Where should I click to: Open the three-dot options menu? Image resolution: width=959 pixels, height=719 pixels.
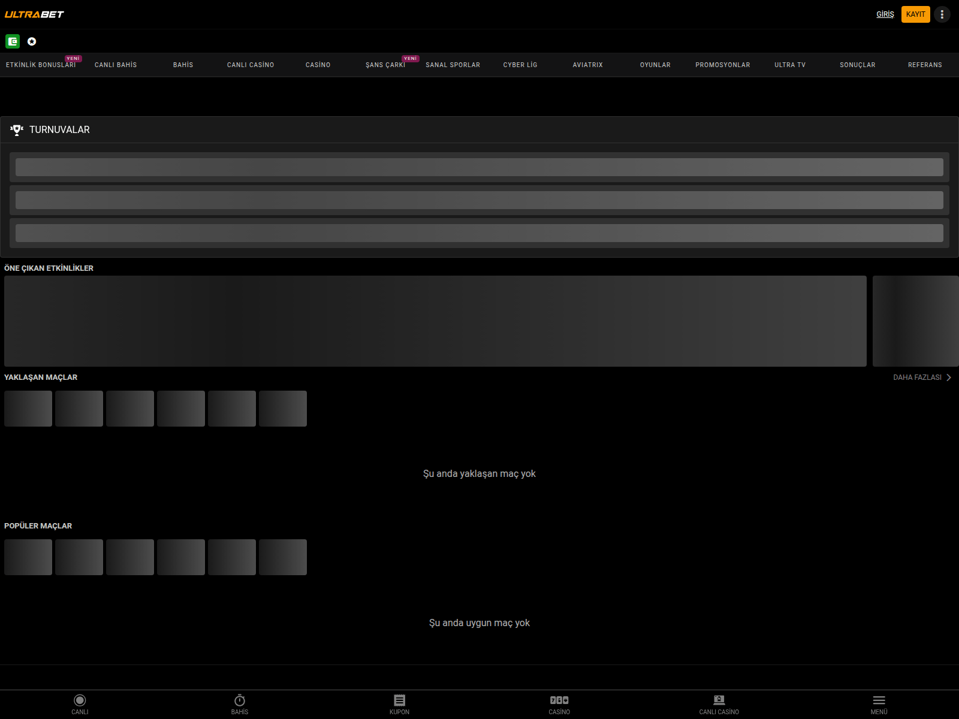click(x=942, y=14)
